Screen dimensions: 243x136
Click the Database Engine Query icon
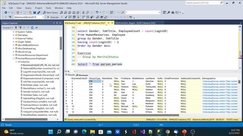pyautogui.click(x=62, y=12)
